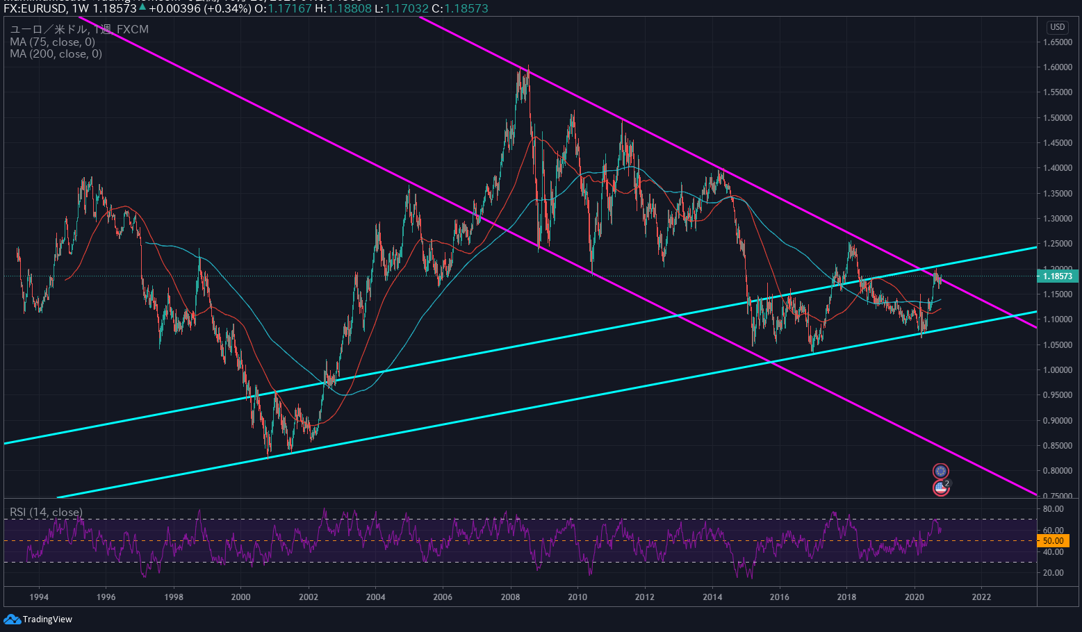Click the orange RSI 50.00 level label
Viewport: 1082px width, 632px height.
(1053, 540)
